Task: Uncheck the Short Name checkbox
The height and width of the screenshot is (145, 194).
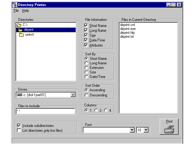Action: tap(86, 26)
